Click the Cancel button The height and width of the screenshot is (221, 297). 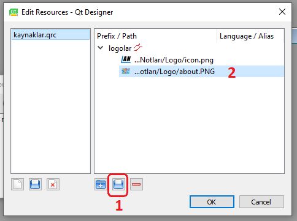click(261, 202)
